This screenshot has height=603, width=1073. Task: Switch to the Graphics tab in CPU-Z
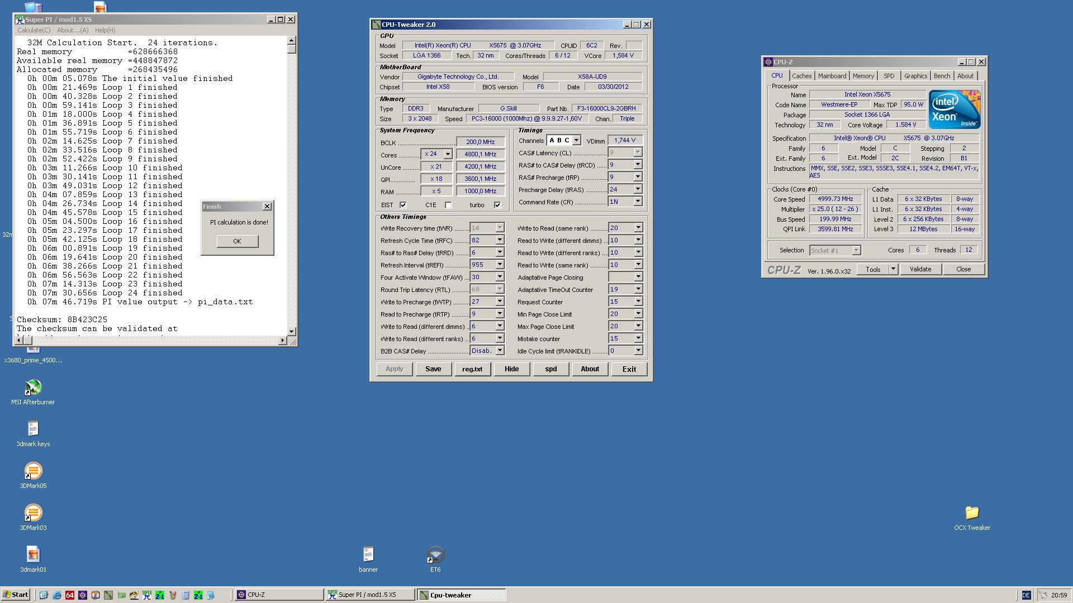coord(915,76)
